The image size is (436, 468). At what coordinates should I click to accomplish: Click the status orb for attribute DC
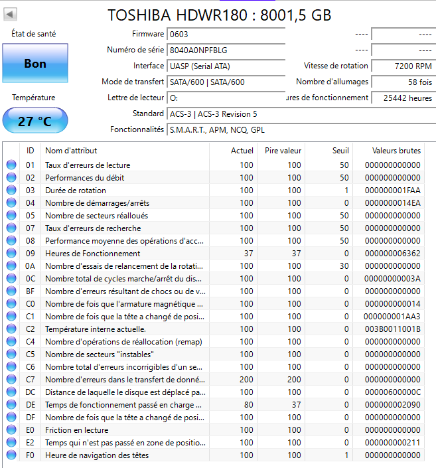pos(11,392)
